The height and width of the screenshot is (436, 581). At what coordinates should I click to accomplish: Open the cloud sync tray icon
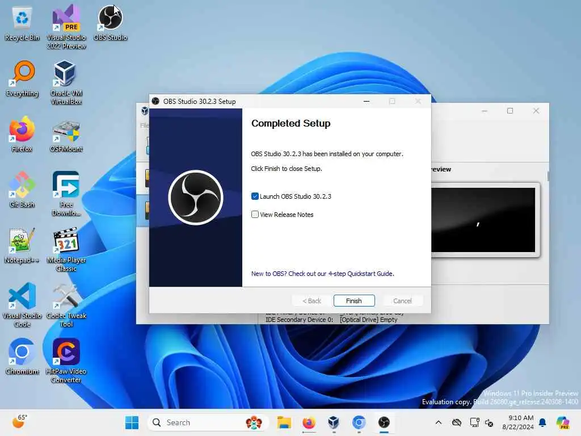point(457,422)
